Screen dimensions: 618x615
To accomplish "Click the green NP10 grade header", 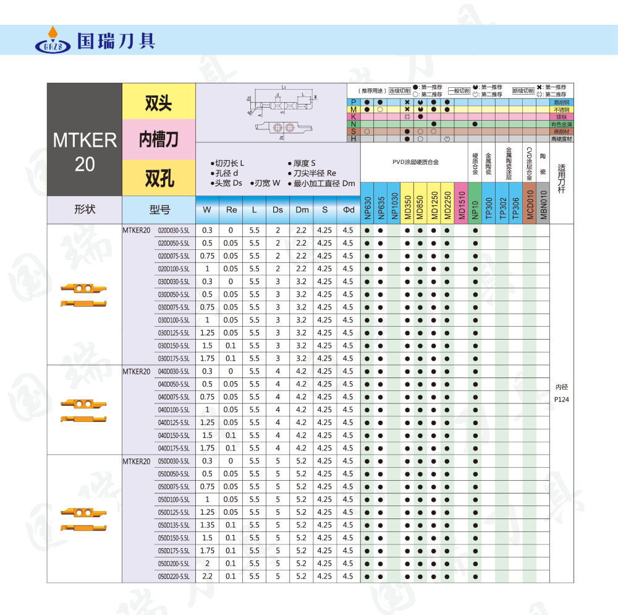I will tap(475, 203).
